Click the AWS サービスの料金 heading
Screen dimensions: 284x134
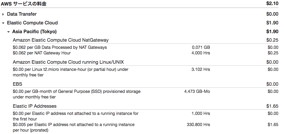[24, 4]
